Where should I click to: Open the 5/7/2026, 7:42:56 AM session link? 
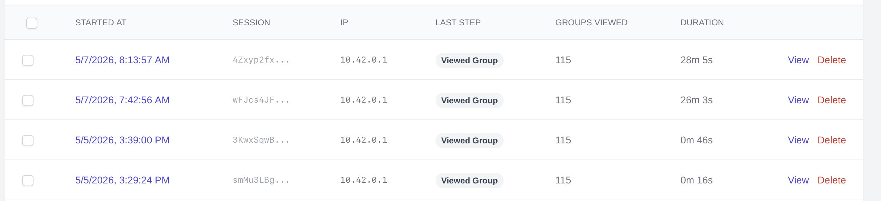122,100
